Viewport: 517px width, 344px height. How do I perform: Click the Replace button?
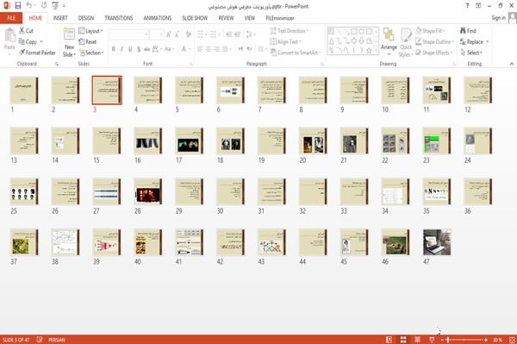coord(471,42)
